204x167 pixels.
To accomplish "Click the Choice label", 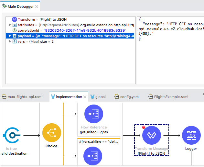I will (x=51, y=146).
